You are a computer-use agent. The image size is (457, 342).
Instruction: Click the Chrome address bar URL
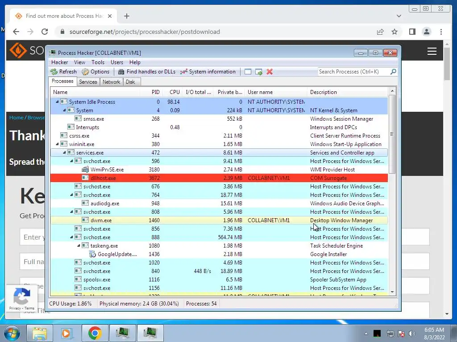pos(145,32)
